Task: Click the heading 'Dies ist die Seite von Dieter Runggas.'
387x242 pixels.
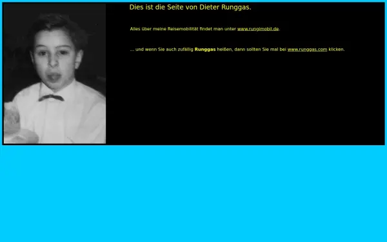Action: (190, 7)
